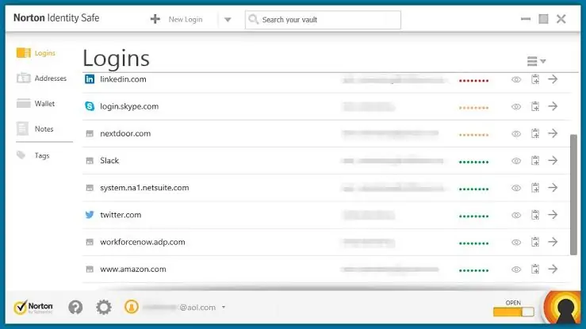The width and height of the screenshot is (586, 329).
Task: Click the vault keyhole lock icon
Action: tap(562, 308)
